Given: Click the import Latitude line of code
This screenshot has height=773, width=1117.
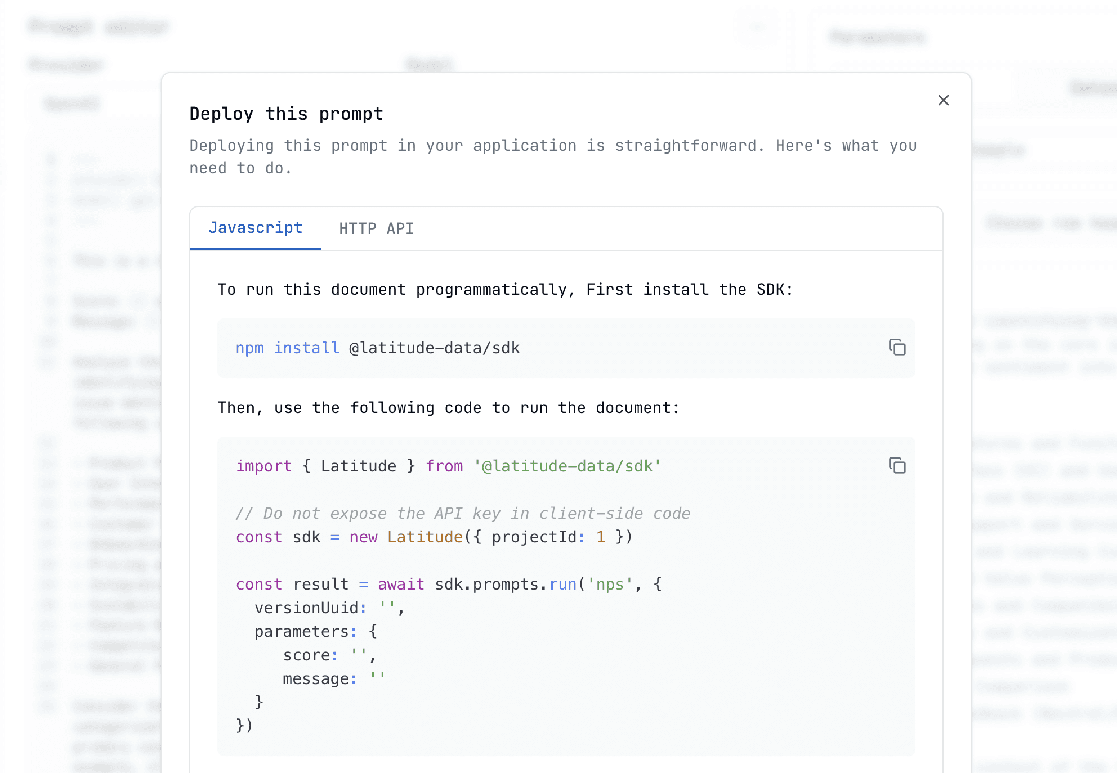Looking at the screenshot, I should coord(448,466).
